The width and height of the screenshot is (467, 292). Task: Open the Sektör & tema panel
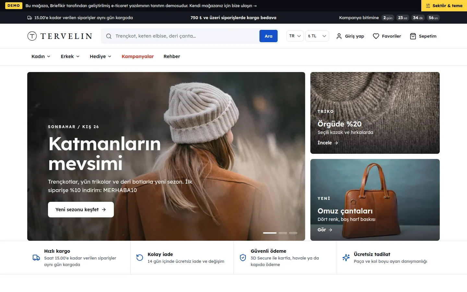click(444, 6)
